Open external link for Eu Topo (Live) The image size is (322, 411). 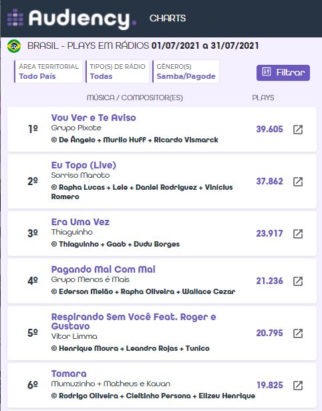(298, 182)
